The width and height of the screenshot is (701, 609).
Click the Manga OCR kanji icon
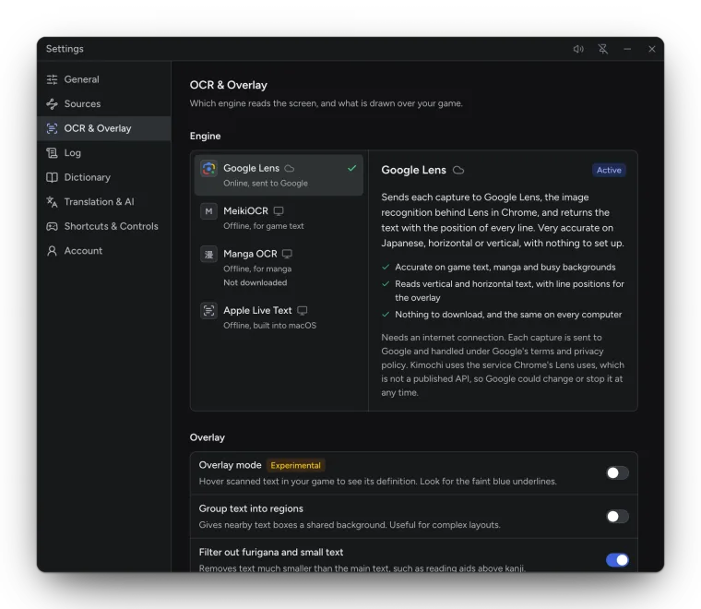tap(208, 254)
